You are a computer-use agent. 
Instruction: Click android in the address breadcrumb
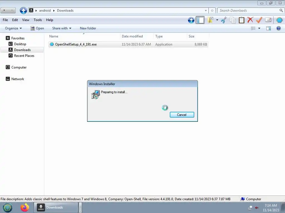(x=45, y=11)
